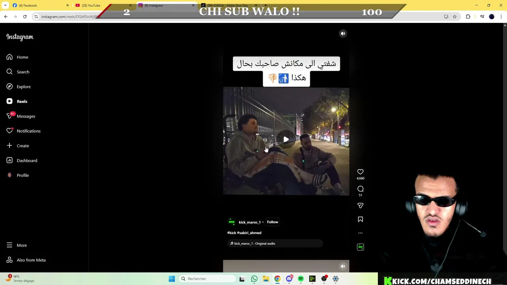Open Search in Instagram sidebar
Screen dimensions: 507x285
coord(18,72)
